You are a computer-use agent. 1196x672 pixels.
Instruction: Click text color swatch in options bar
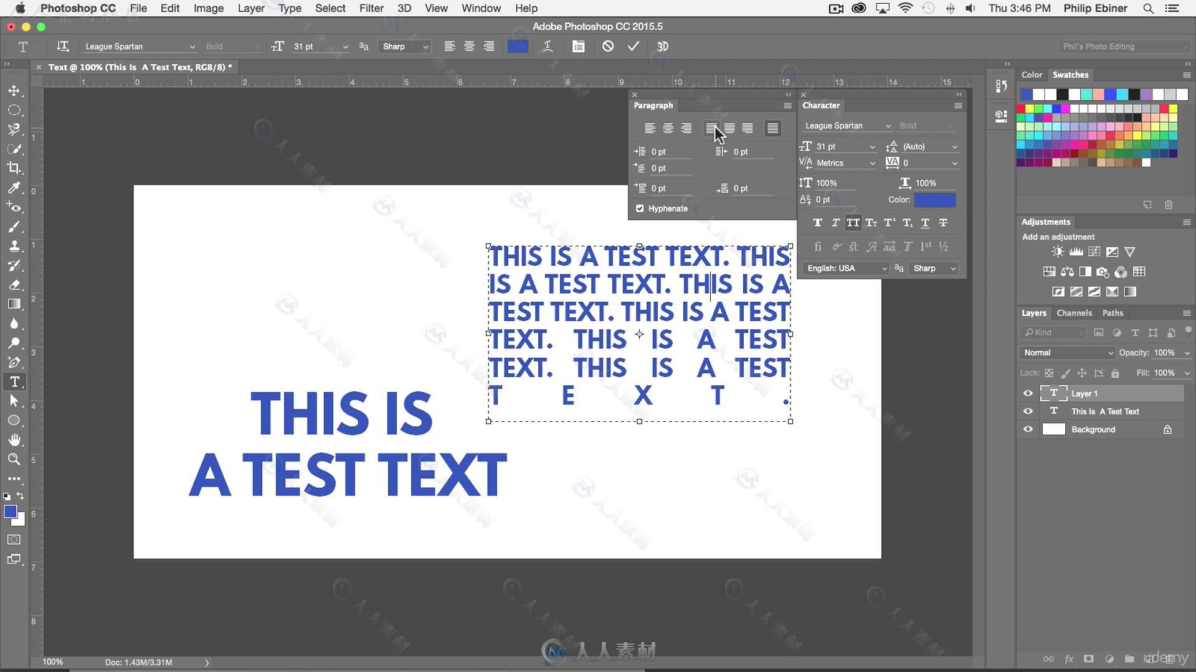(x=518, y=47)
